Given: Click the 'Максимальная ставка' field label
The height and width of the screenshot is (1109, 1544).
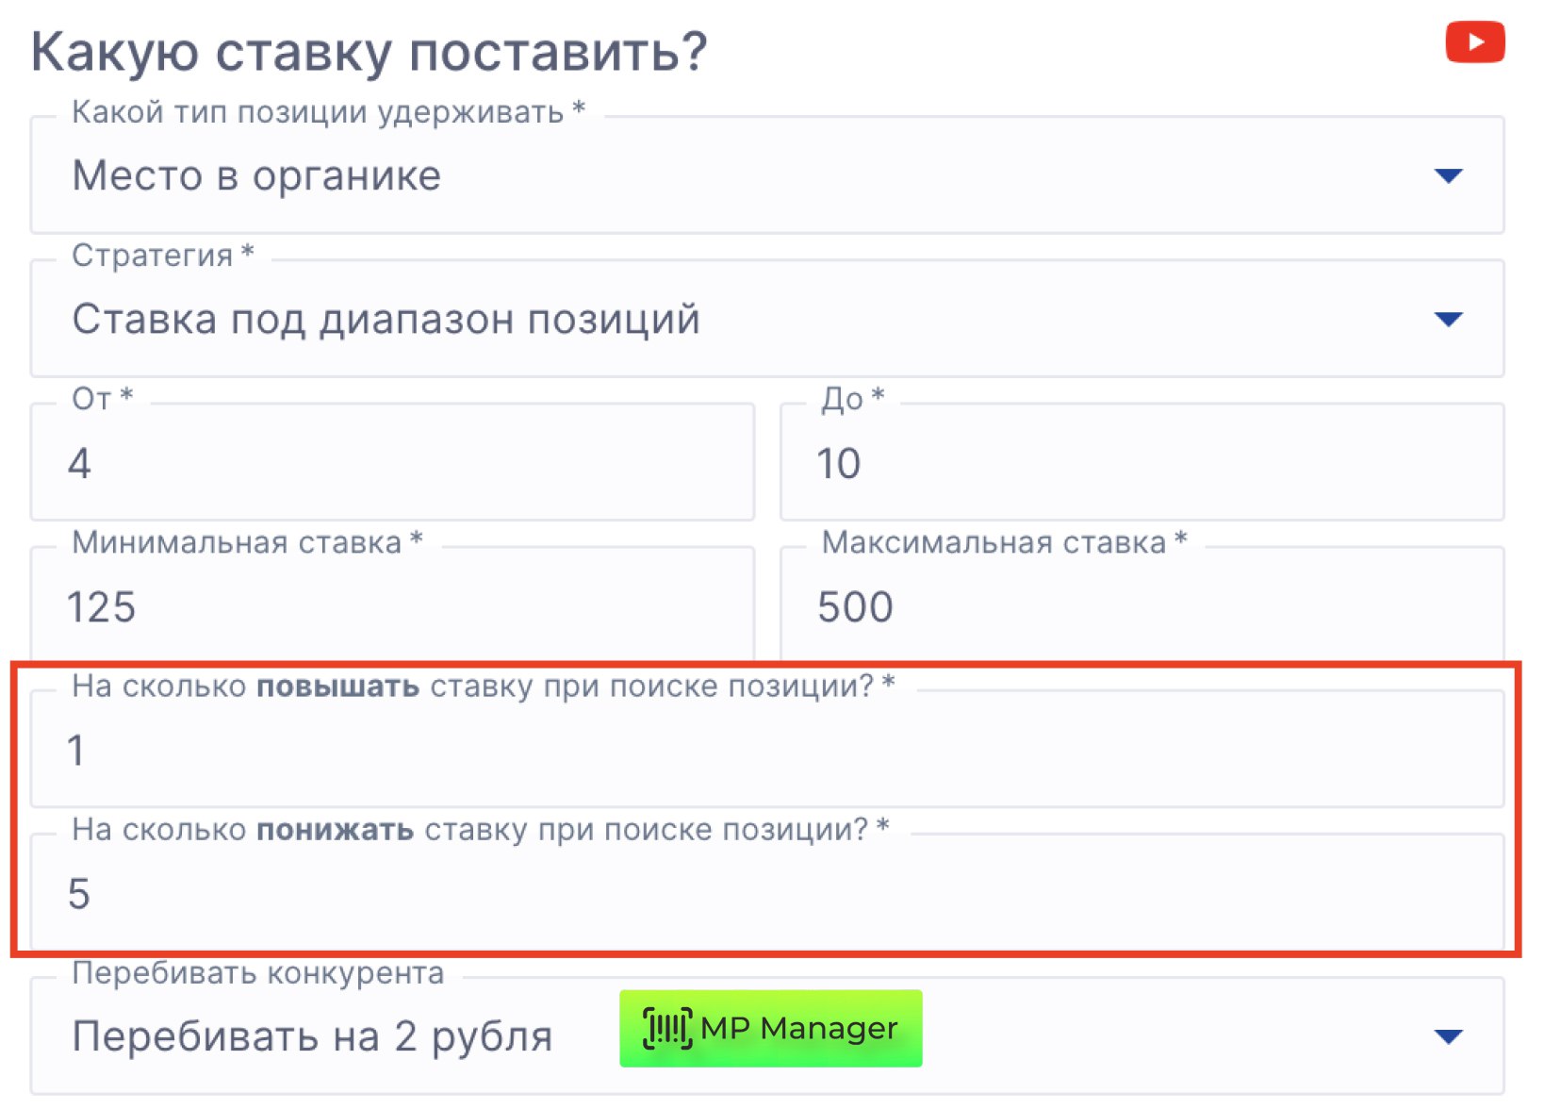Looking at the screenshot, I should pos(1003,542).
